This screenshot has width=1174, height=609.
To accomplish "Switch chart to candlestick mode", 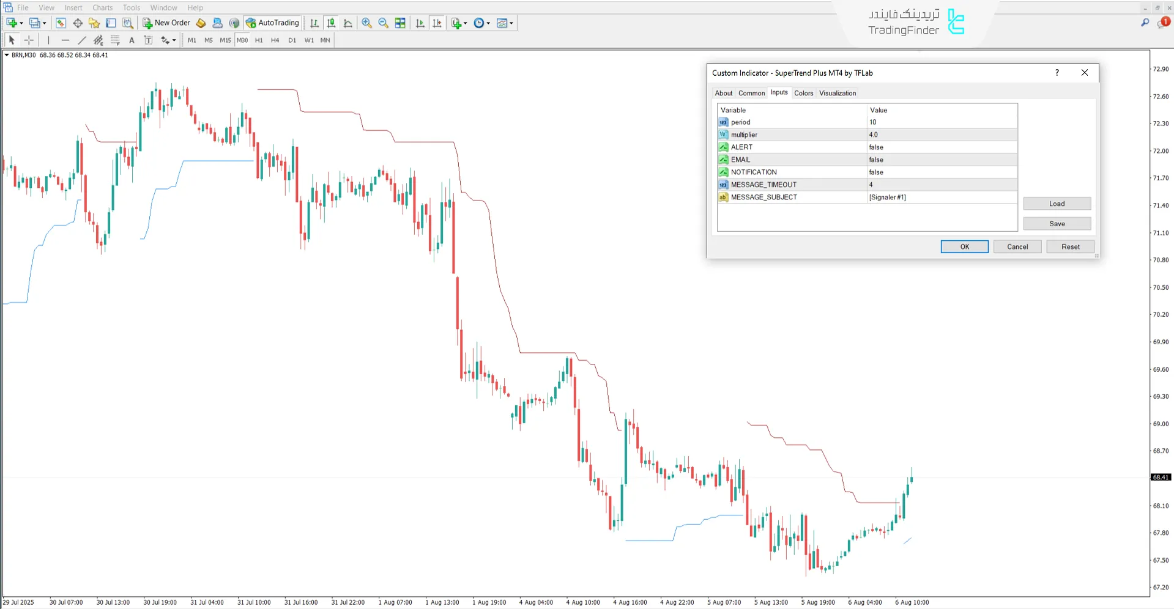I will click(331, 23).
